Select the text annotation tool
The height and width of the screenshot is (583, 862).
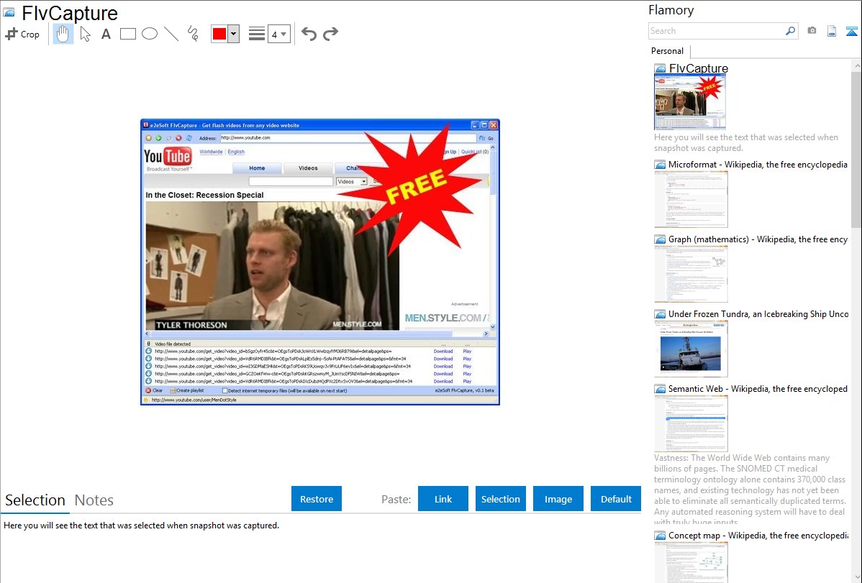(x=106, y=34)
